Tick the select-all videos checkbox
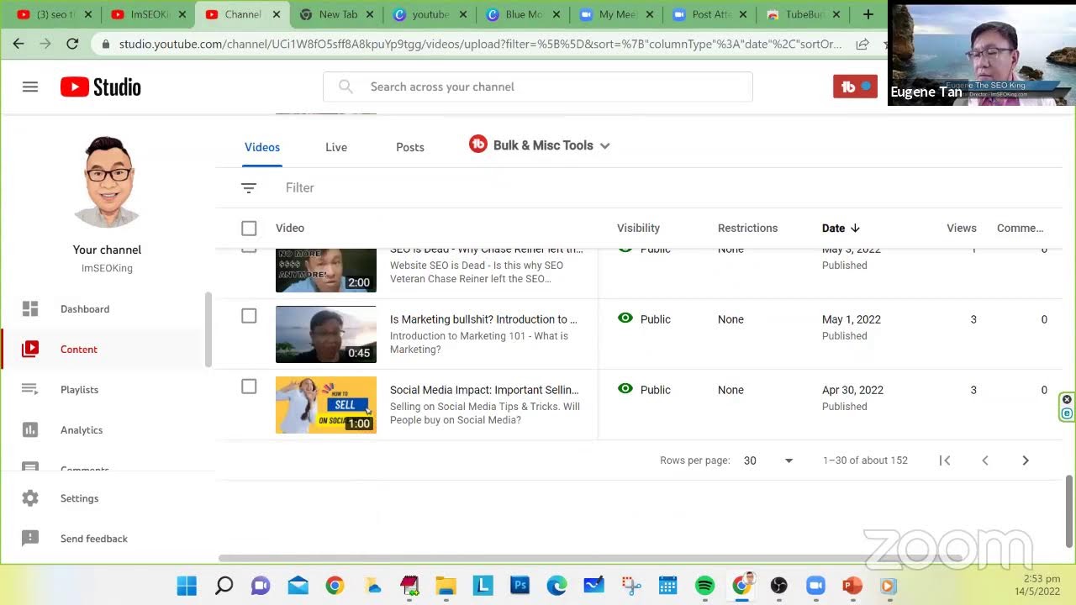Image resolution: width=1076 pixels, height=605 pixels. coord(249,229)
